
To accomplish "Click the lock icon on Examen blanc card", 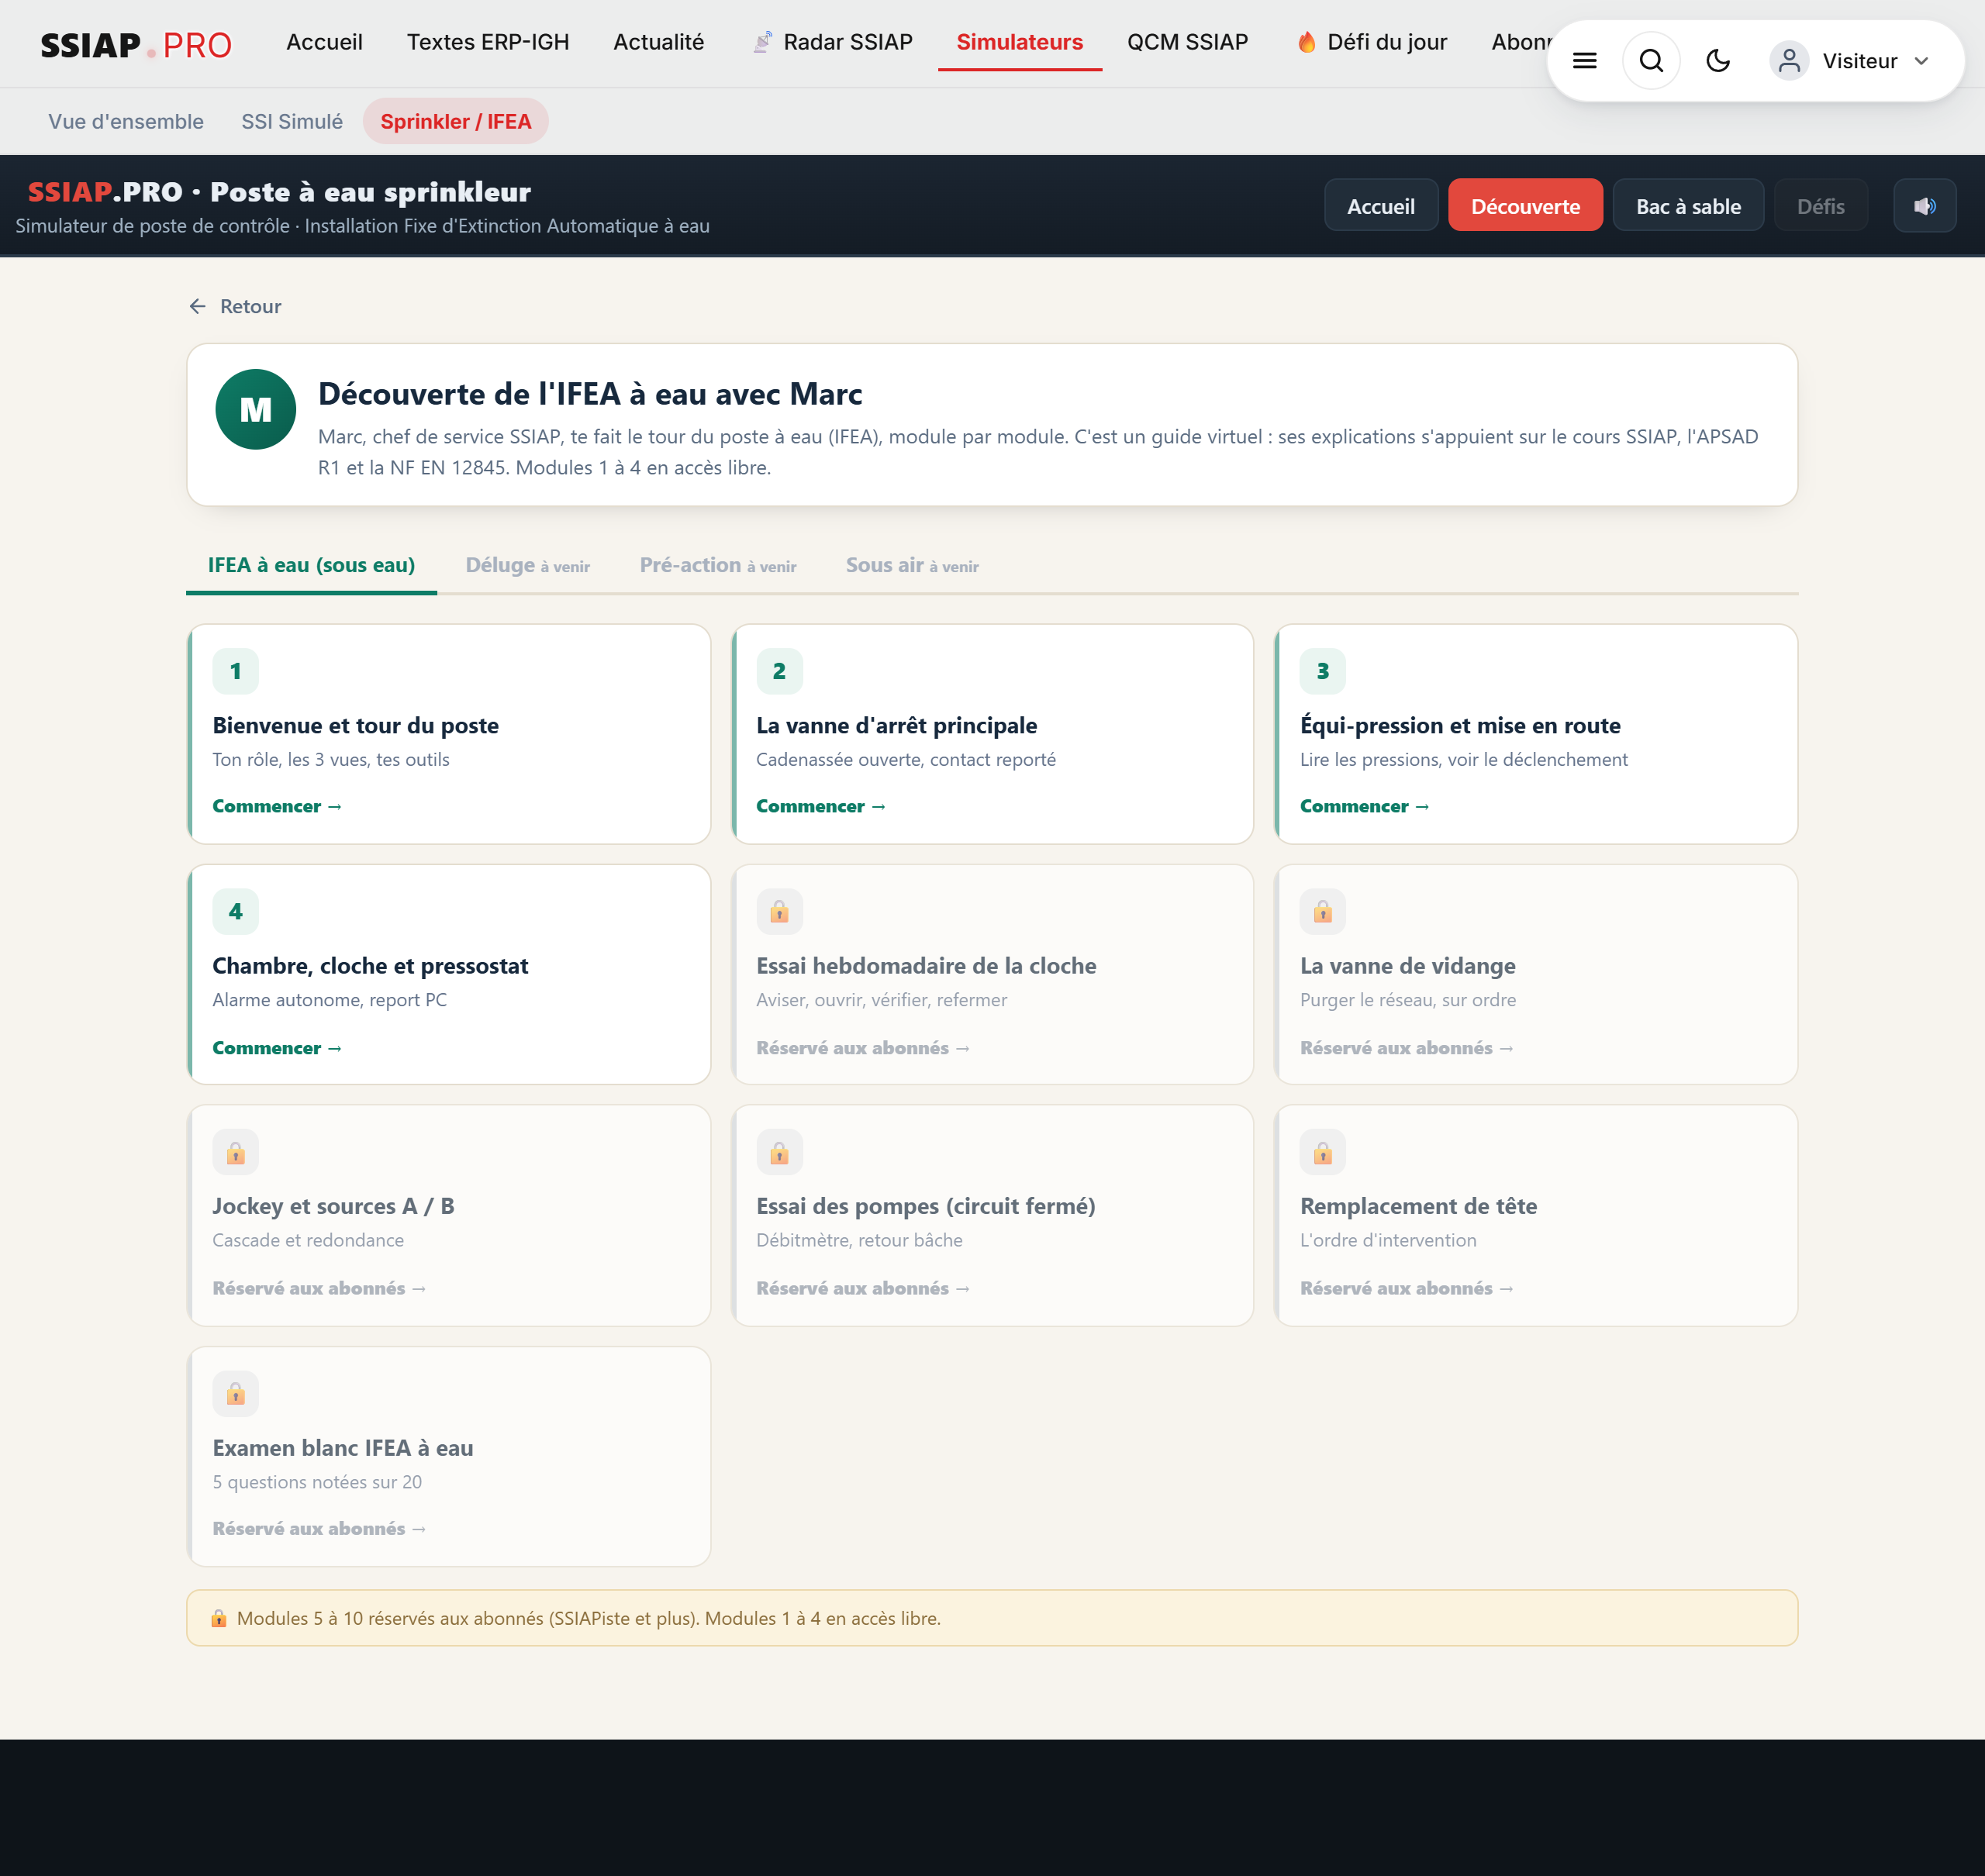I will pos(235,1393).
